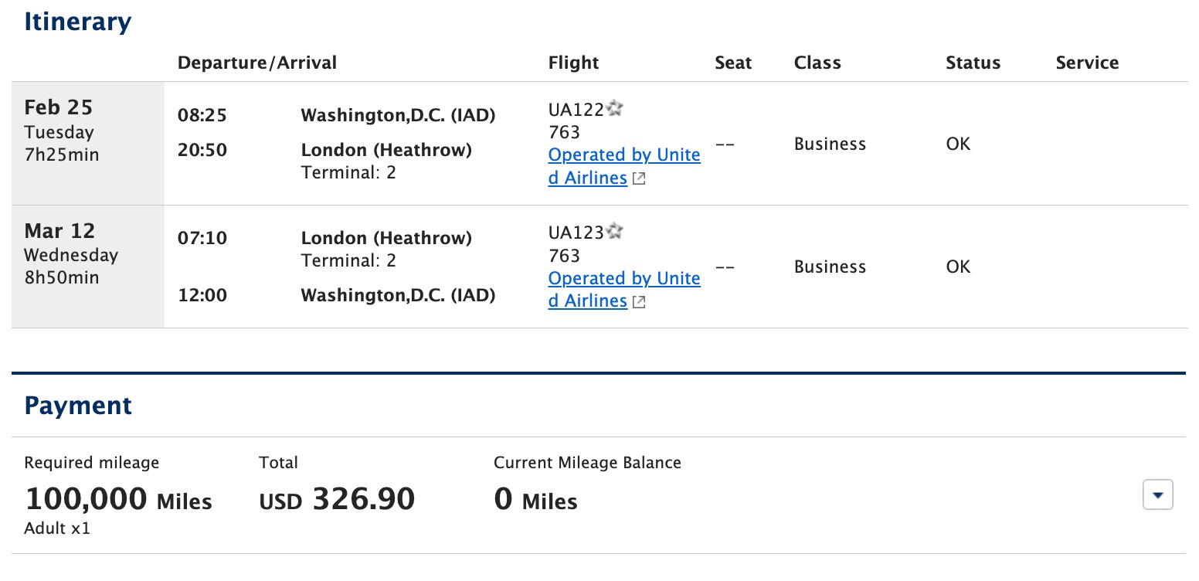Click the Star Alliance icon beside UA122
Viewport: 1199px width, 581px height.
(614, 109)
